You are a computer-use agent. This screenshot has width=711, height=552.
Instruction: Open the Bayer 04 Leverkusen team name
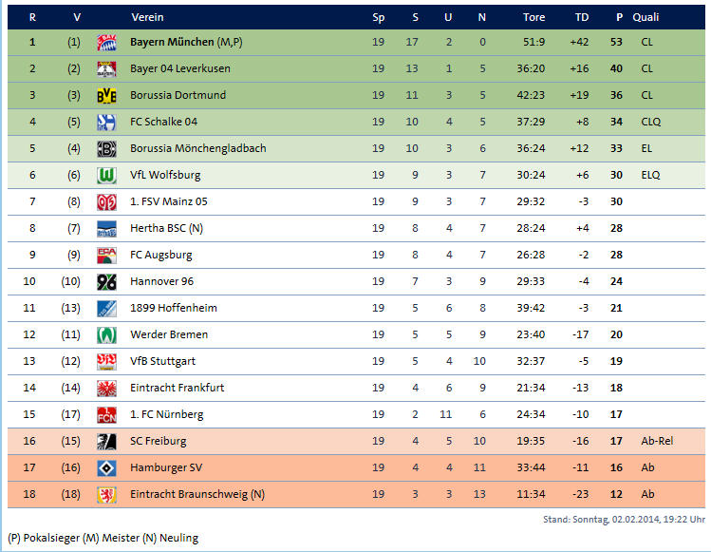tap(180, 68)
